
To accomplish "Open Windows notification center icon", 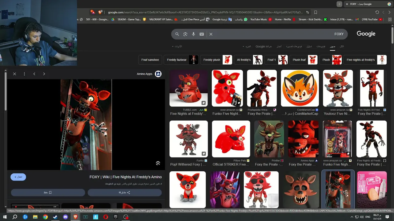I will (x=387, y=217).
